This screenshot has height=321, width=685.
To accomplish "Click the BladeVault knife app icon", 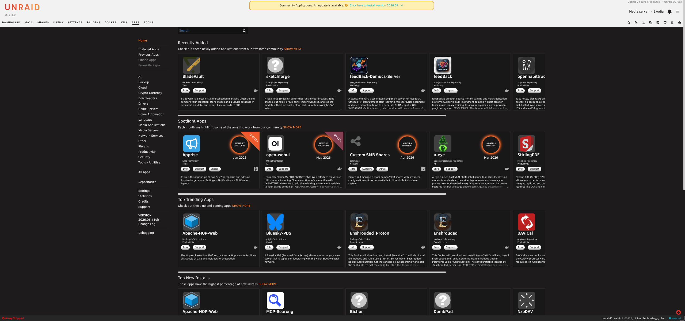I will pyautogui.click(x=191, y=65).
